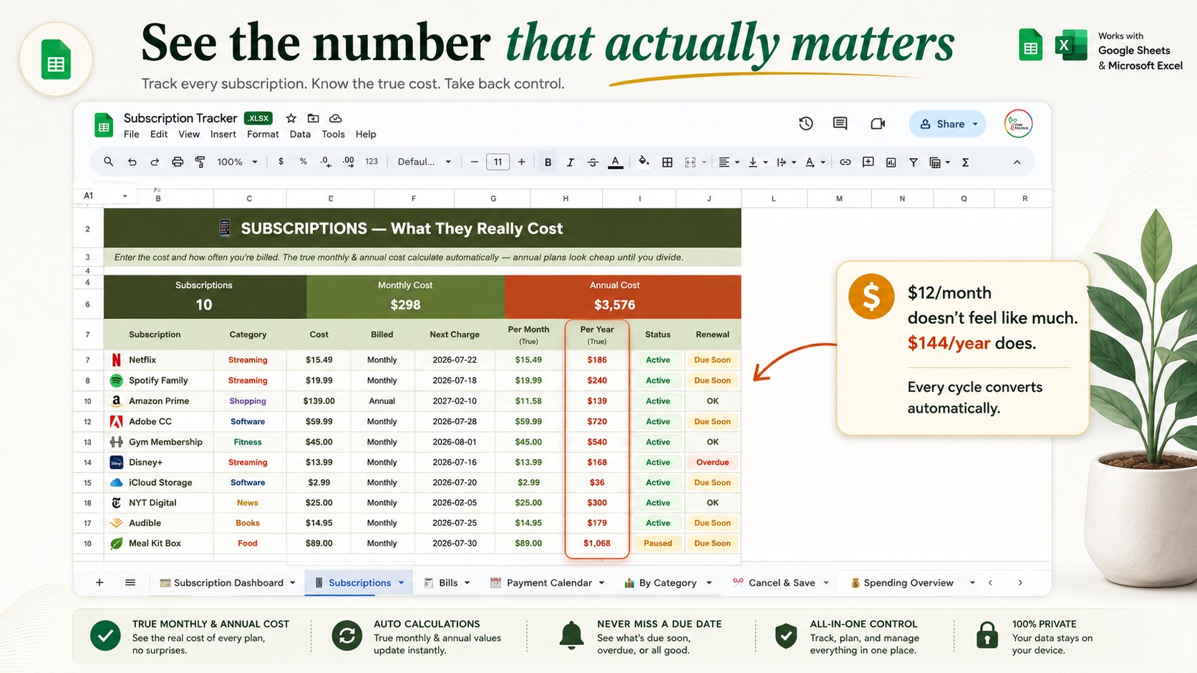Screen dimensions: 1197x673
Task: Open the comments panel icon
Action: click(840, 124)
